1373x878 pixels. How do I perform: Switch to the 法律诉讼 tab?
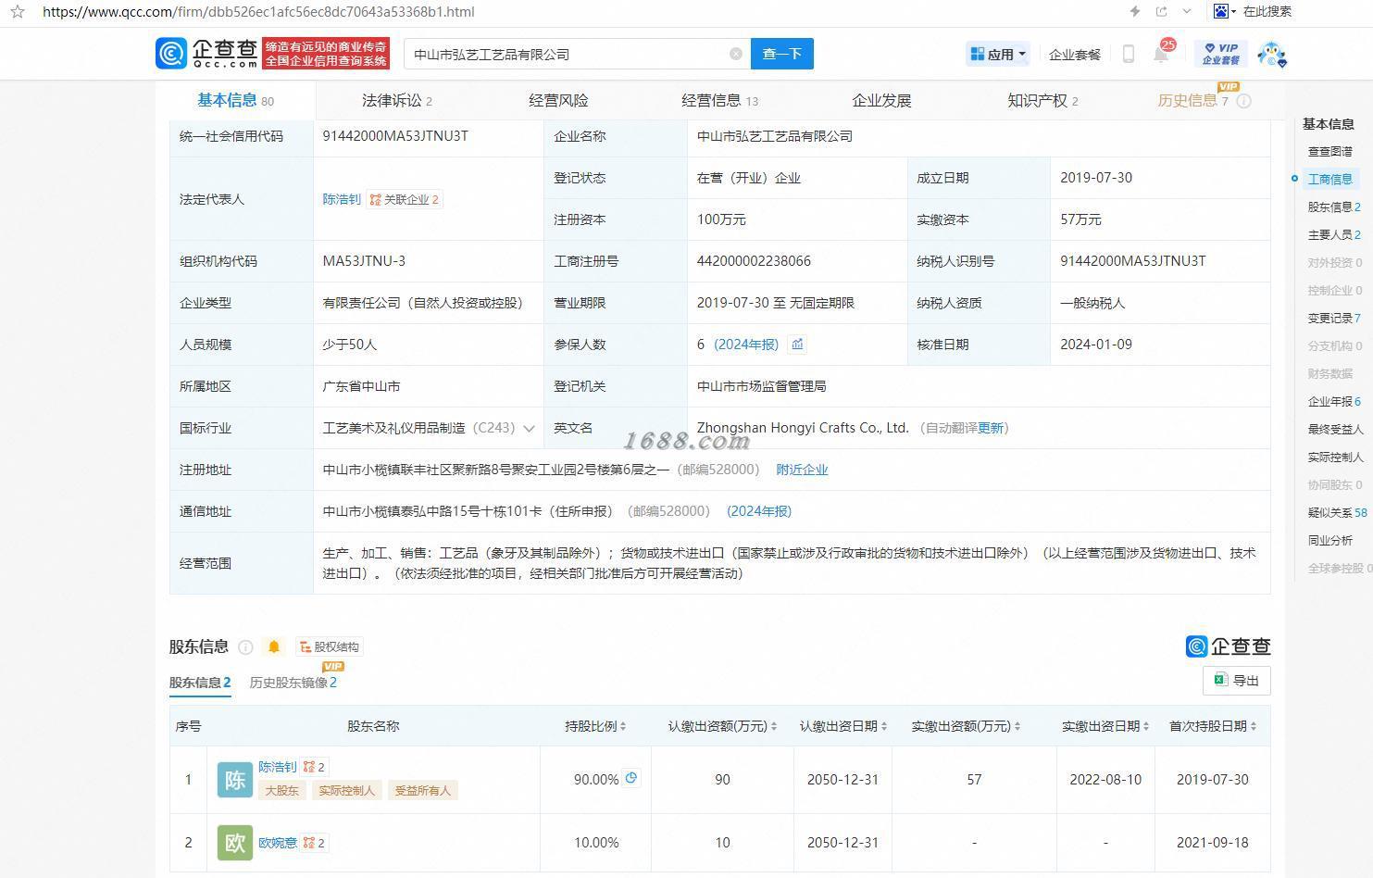coord(397,101)
